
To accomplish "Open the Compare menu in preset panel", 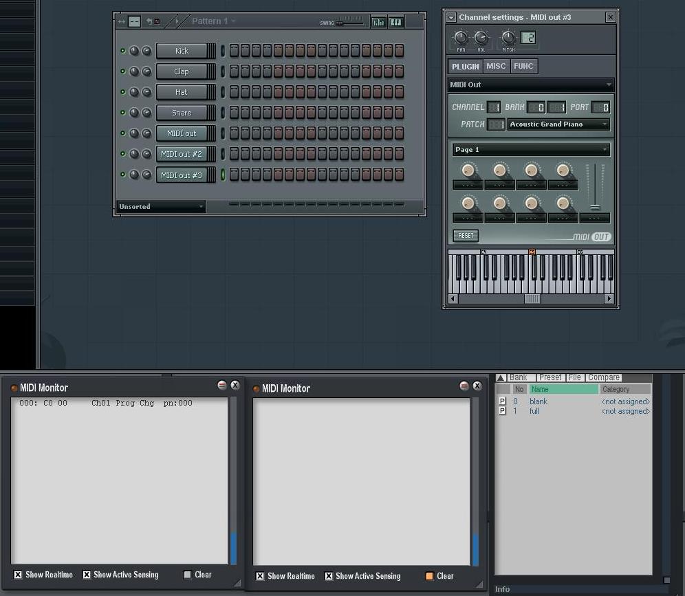I will (603, 377).
